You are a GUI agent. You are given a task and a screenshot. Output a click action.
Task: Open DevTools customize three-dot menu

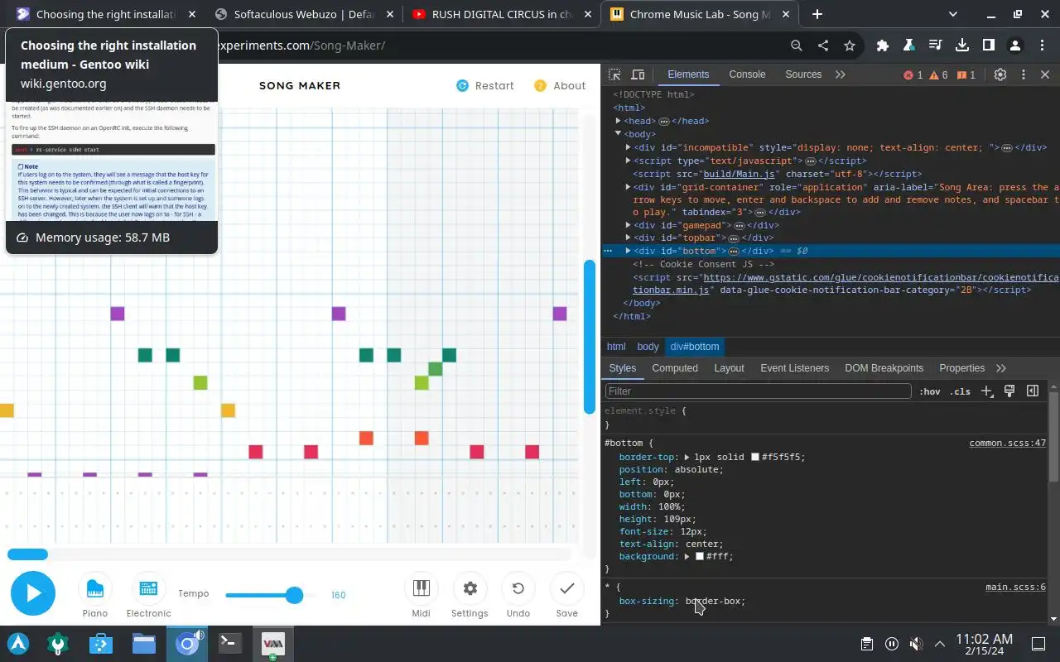tap(1023, 74)
